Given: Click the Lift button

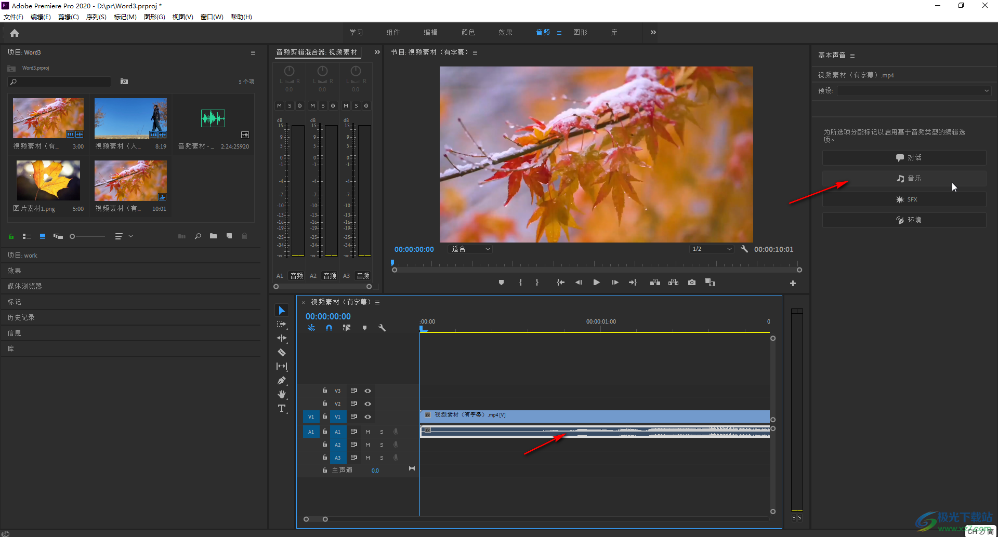Looking at the screenshot, I should pyautogui.click(x=655, y=283).
